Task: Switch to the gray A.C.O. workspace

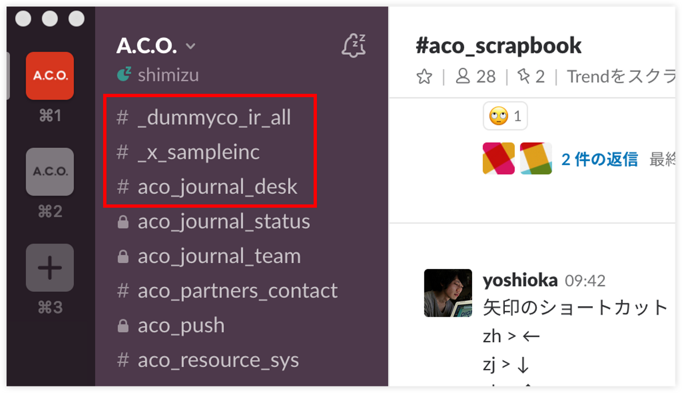Action: point(50,171)
